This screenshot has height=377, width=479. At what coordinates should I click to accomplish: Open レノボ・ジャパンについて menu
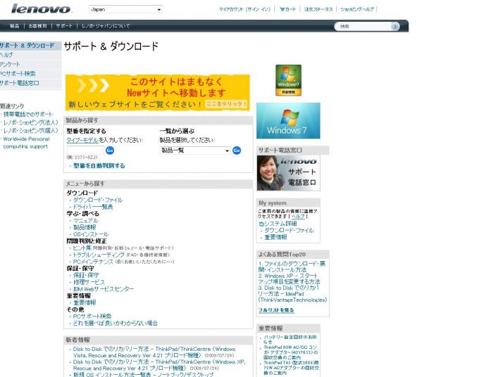(106, 26)
